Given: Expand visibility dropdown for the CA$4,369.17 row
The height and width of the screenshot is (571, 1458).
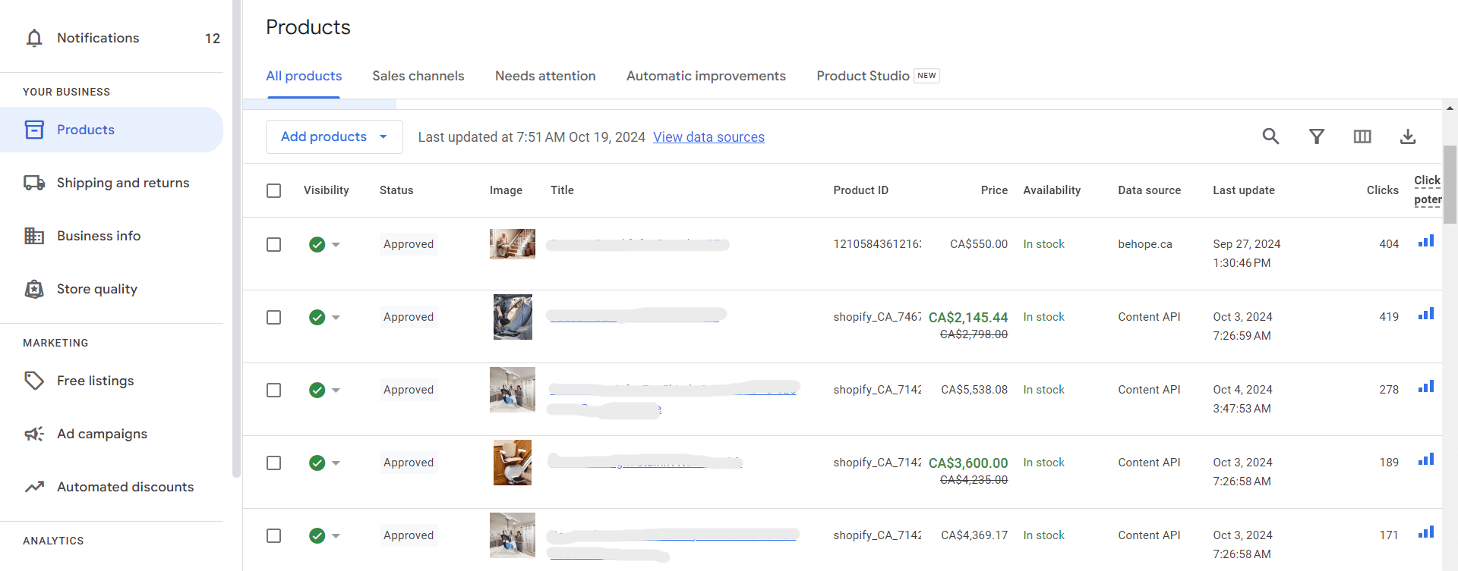Looking at the screenshot, I should pyautogui.click(x=336, y=536).
